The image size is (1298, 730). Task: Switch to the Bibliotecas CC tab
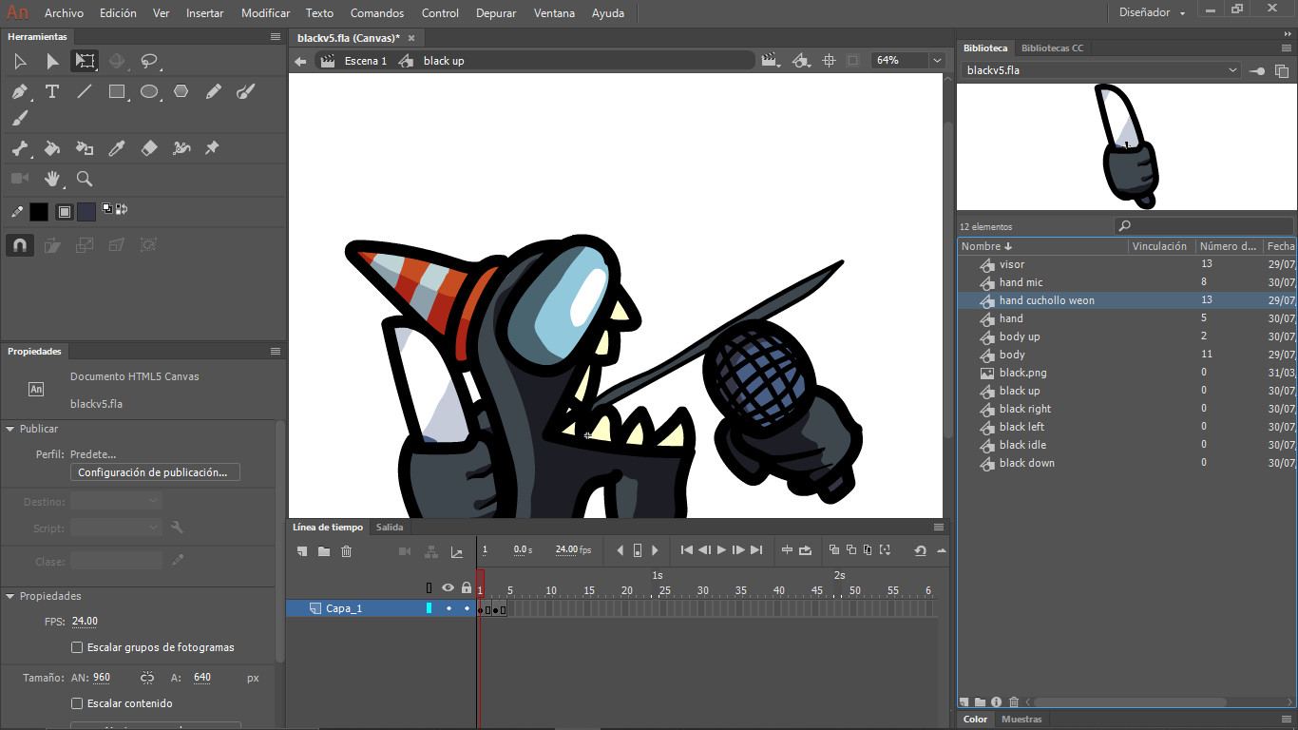[1052, 48]
